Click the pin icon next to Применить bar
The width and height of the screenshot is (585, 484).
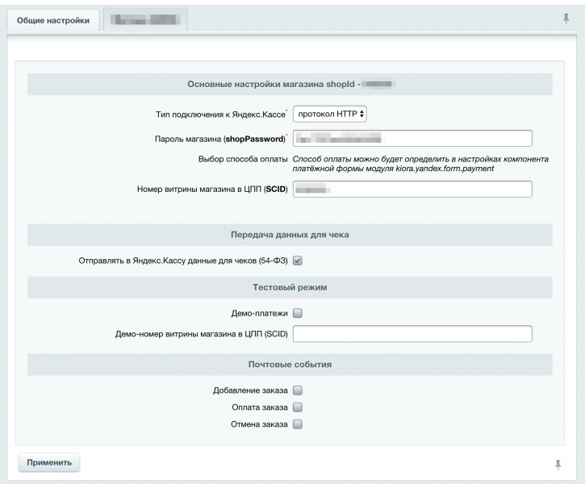pyautogui.click(x=558, y=463)
